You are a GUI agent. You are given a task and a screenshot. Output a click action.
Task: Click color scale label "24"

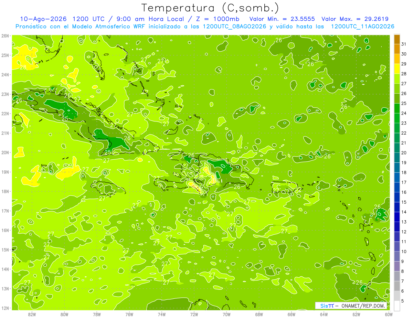click(404, 113)
